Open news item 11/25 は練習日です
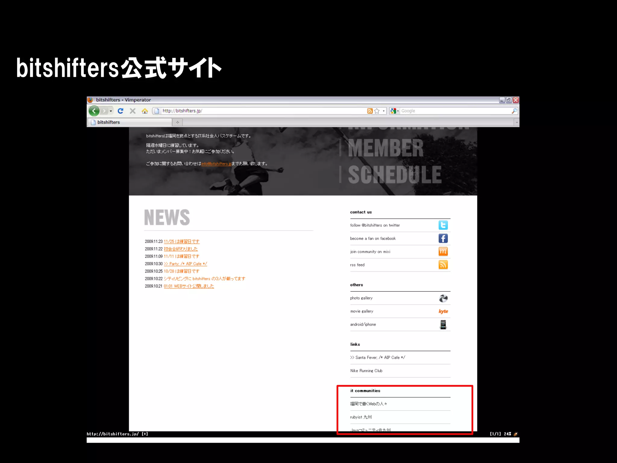Image resolution: width=617 pixels, height=463 pixels. point(182,241)
